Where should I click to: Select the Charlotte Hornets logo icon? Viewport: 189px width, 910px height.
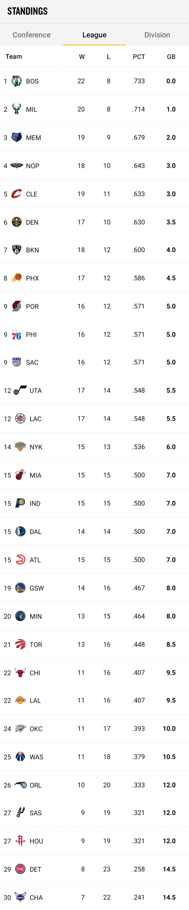(20, 897)
